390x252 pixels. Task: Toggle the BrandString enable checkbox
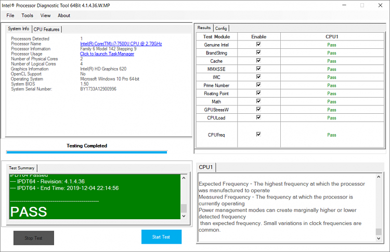click(258, 52)
